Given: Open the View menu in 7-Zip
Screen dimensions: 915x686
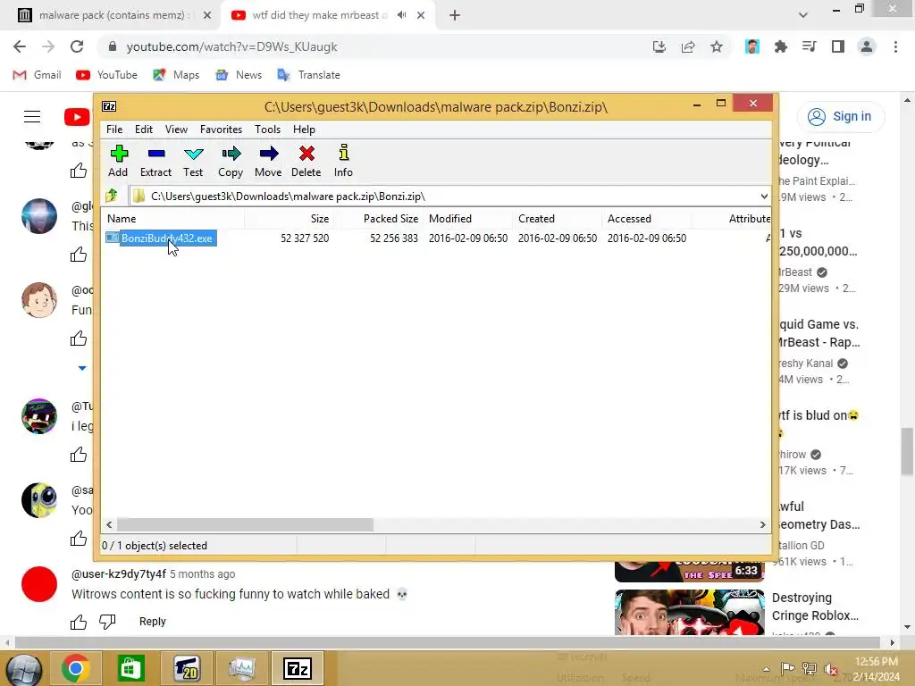Looking at the screenshot, I should (x=176, y=130).
